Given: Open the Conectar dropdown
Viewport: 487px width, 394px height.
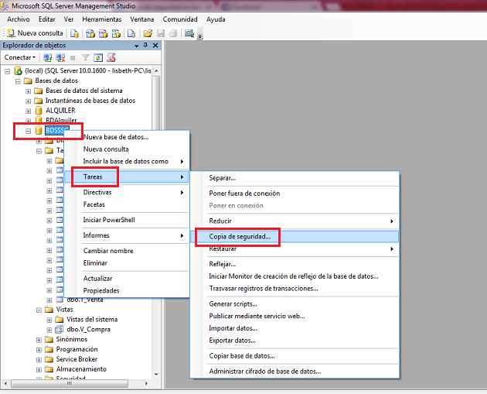Looking at the screenshot, I should pyautogui.click(x=20, y=57).
